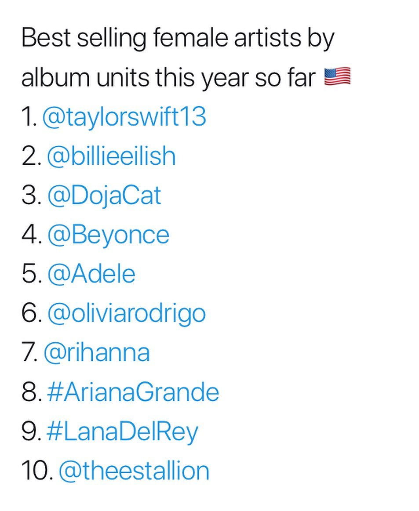Click the number "10." before @theestallion
The width and height of the screenshot is (419, 511).
37,471
